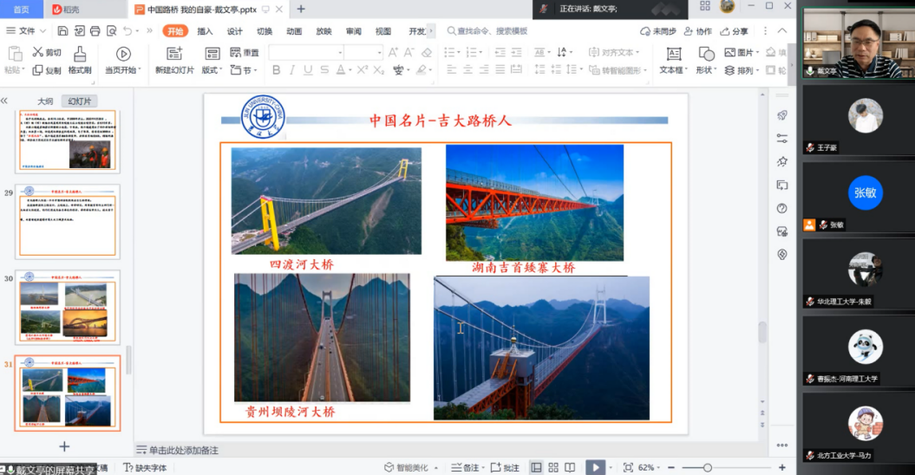Click the Comments (批注) icon in status bar
The height and width of the screenshot is (475, 915).
pos(505,468)
